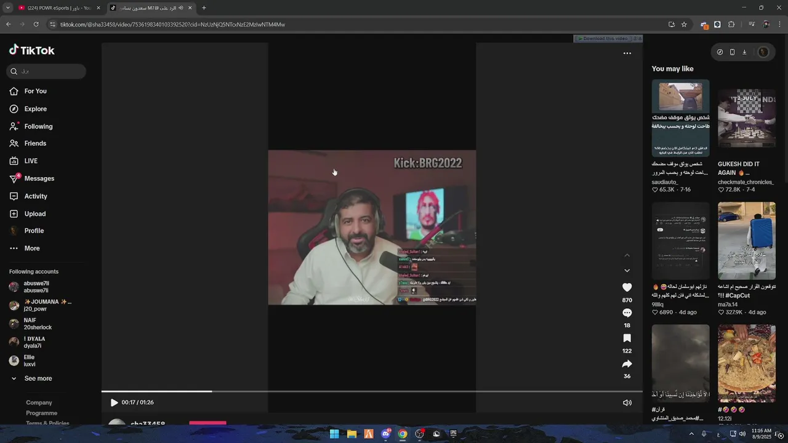Image resolution: width=788 pixels, height=443 pixels.
Task: Go to the next video arrow
Action: (627, 271)
